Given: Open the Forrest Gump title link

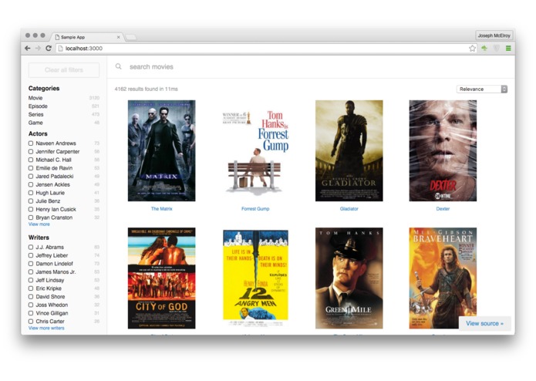Looking at the screenshot, I should (x=255, y=208).
